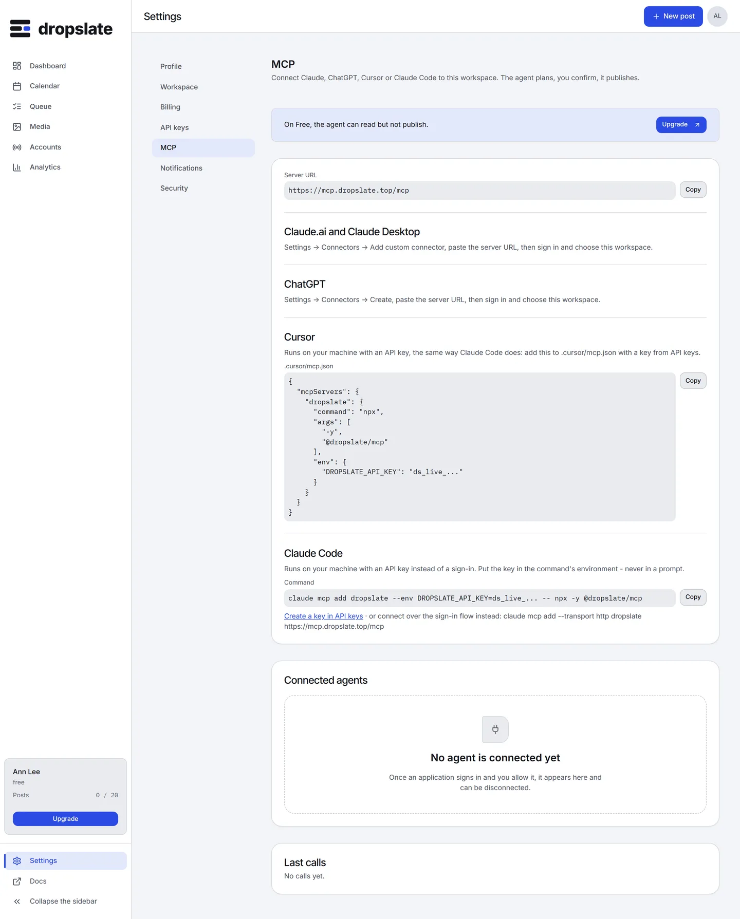Viewport: 740px width, 919px height.
Task: Click the Analytics bar chart icon
Action: coord(17,167)
